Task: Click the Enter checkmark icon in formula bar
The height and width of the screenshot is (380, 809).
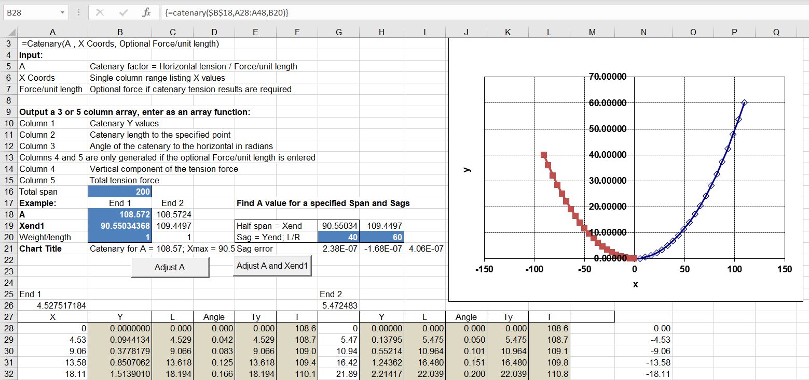Action: [124, 12]
